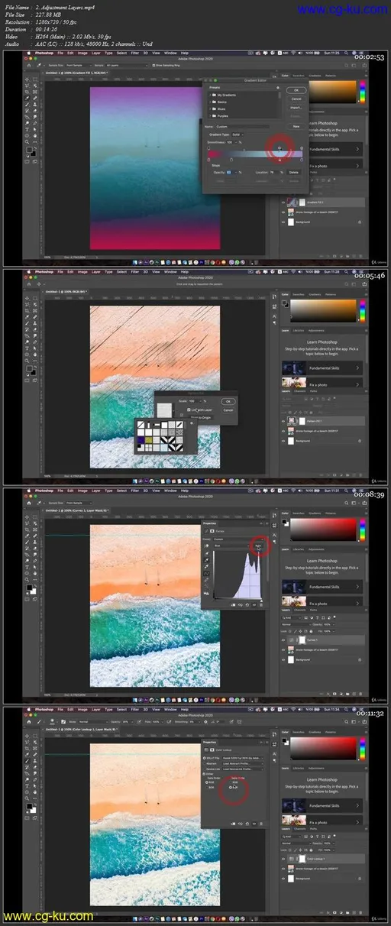The width and height of the screenshot is (391, 926).
Task: Click foreground color swatch in the 00:02:53 frame toolbar
Action: coord(29,149)
